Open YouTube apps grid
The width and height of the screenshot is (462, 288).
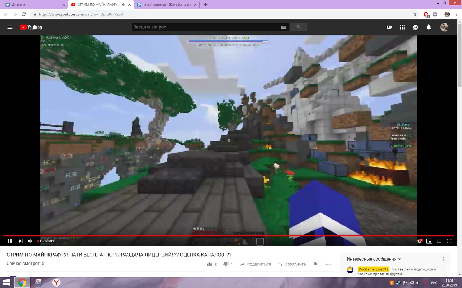pyautogui.click(x=402, y=27)
